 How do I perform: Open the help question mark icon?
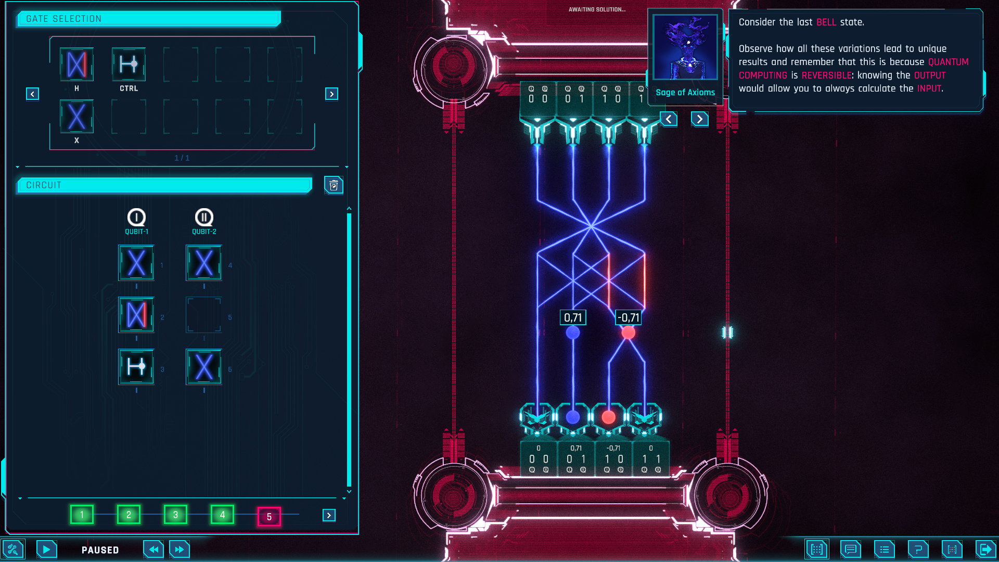point(918,550)
